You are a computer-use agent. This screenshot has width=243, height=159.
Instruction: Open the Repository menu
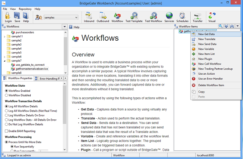pyautogui.click(x=25, y=9)
